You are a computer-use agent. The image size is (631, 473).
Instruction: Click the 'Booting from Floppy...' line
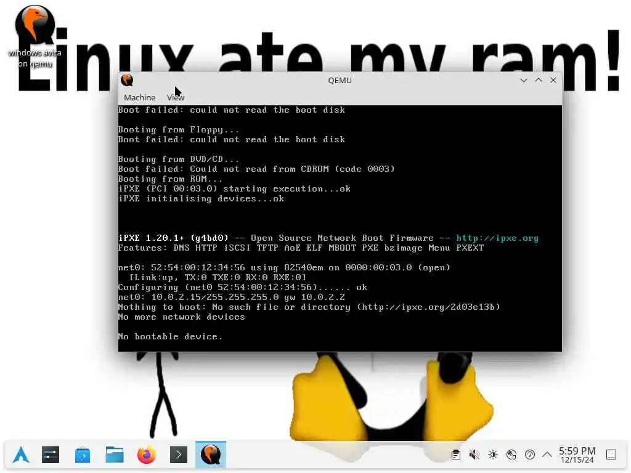coord(178,130)
